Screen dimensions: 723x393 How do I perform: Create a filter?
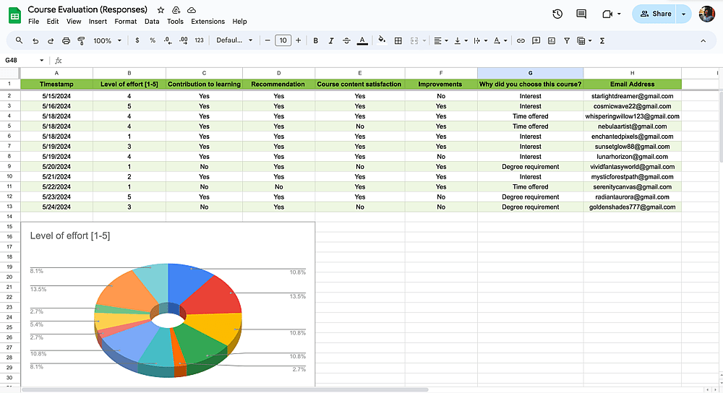click(x=567, y=40)
